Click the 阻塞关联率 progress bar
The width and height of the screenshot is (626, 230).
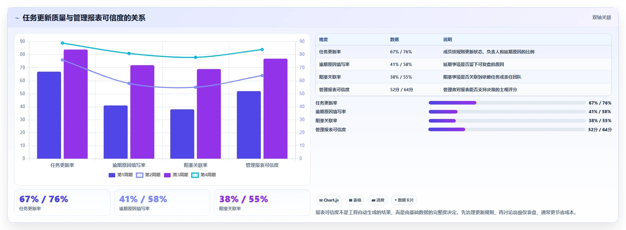pyautogui.click(x=507, y=121)
